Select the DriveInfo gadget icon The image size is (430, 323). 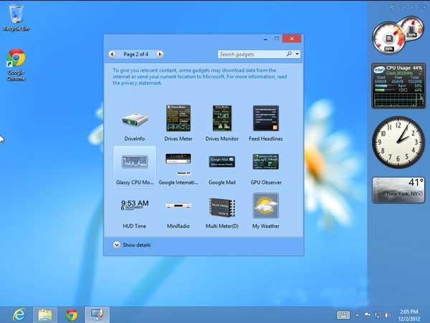click(135, 120)
